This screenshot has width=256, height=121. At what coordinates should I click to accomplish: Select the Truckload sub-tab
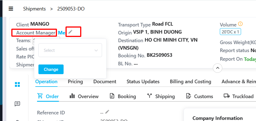[x=239, y=96]
